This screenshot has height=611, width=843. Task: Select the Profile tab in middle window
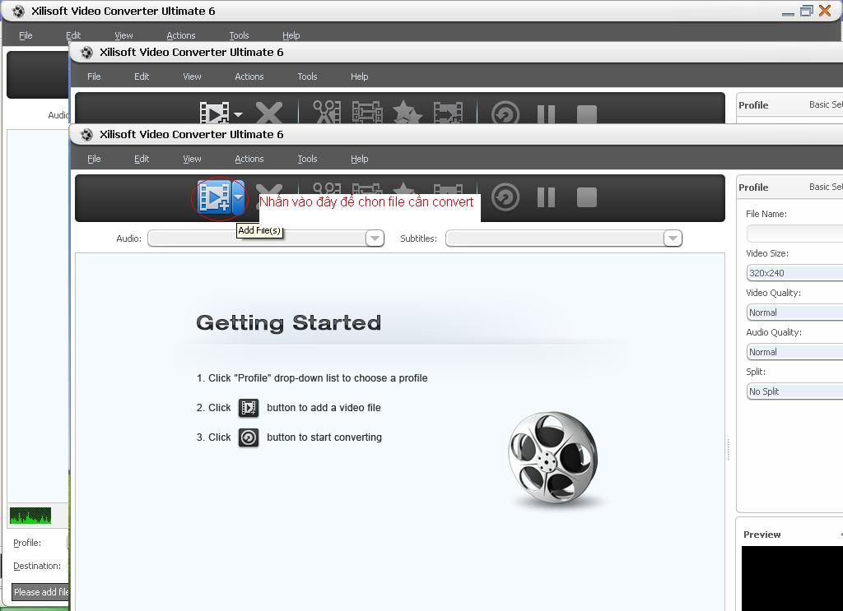(x=753, y=105)
